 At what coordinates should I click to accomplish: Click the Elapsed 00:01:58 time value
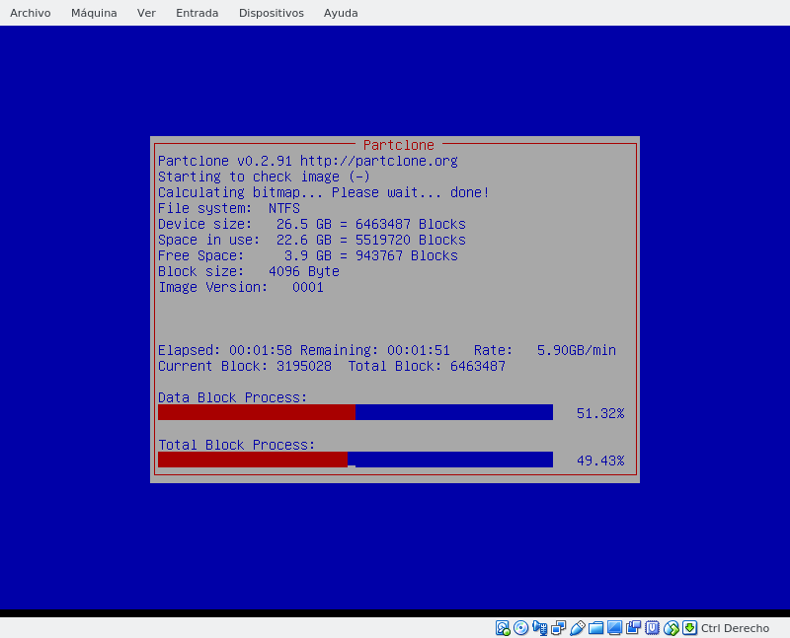[261, 351]
